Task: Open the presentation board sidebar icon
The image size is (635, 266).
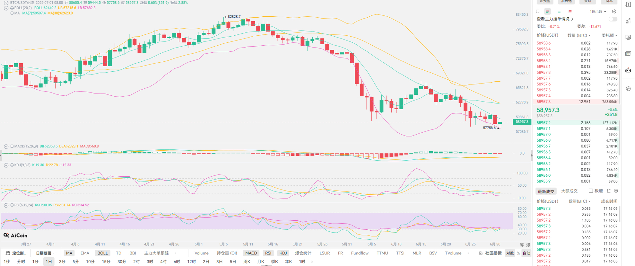Action: tap(628, 37)
